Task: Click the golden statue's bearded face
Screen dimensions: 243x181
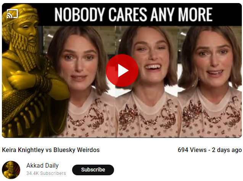Action: (x=29, y=35)
